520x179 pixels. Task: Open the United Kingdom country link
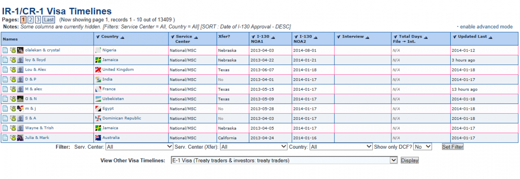118,70
